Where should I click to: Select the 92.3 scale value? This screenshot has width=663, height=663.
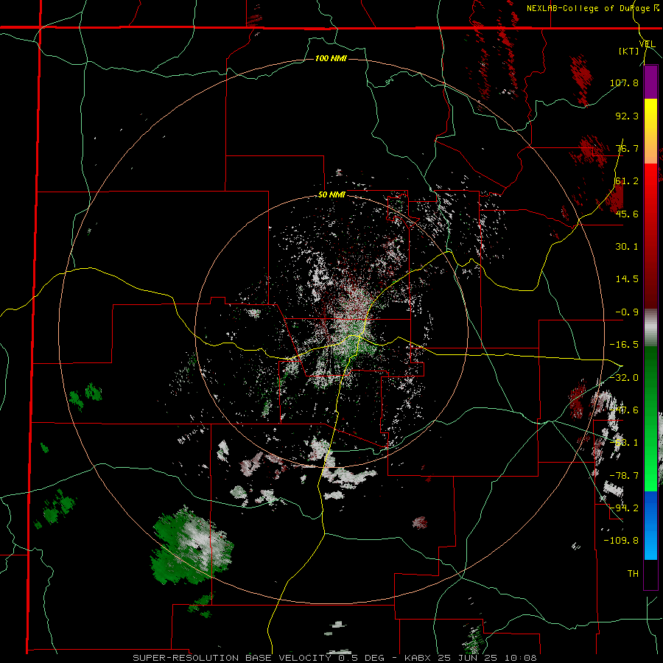627,116
